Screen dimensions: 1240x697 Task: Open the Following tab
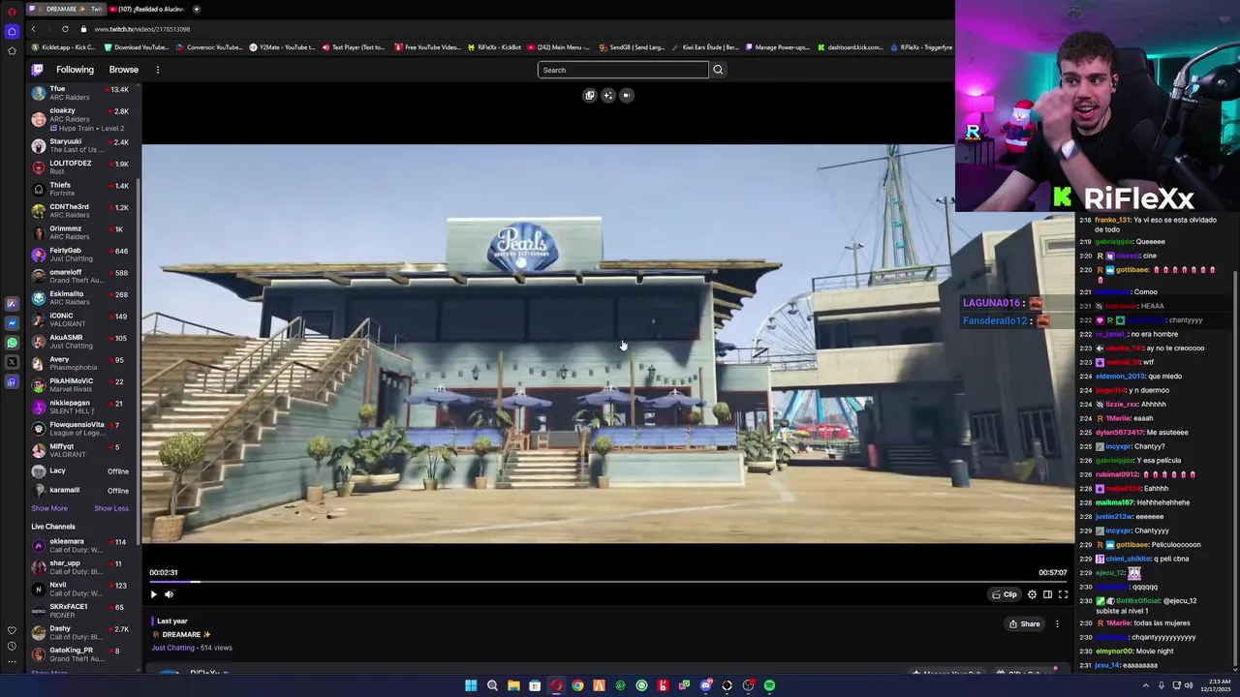75,70
